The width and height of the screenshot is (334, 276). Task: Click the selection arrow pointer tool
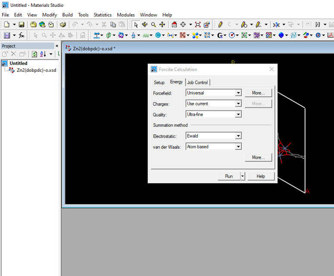tap(136, 25)
